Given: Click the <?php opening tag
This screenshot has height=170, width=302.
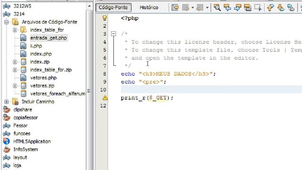Looking at the screenshot, I should 130,18.
